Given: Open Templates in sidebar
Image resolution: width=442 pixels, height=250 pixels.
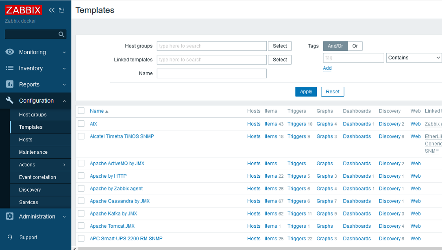Looking at the screenshot, I should coord(31,127).
